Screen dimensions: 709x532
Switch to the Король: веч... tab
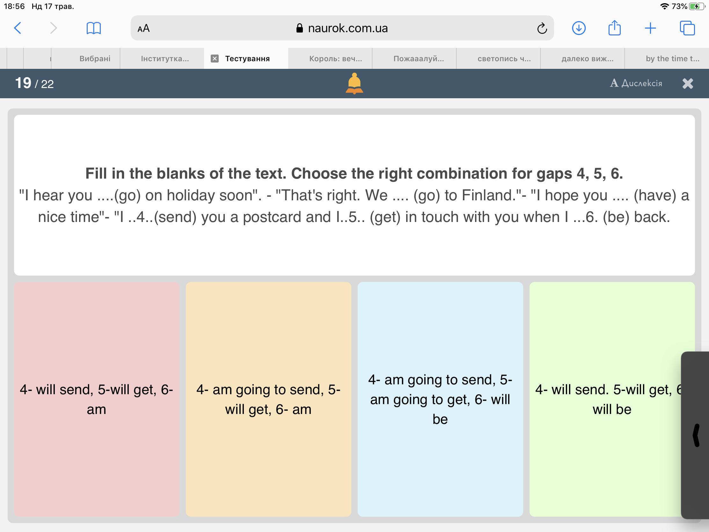click(335, 58)
